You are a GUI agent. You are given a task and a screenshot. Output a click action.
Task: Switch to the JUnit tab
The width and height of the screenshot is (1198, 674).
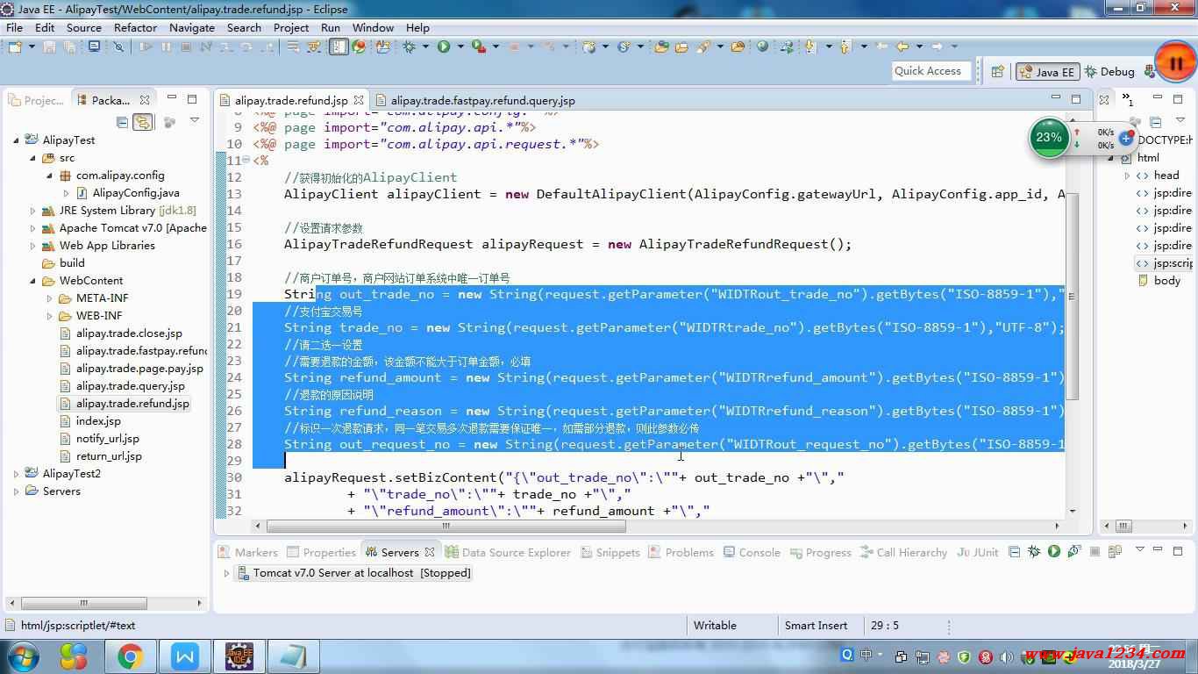(978, 552)
